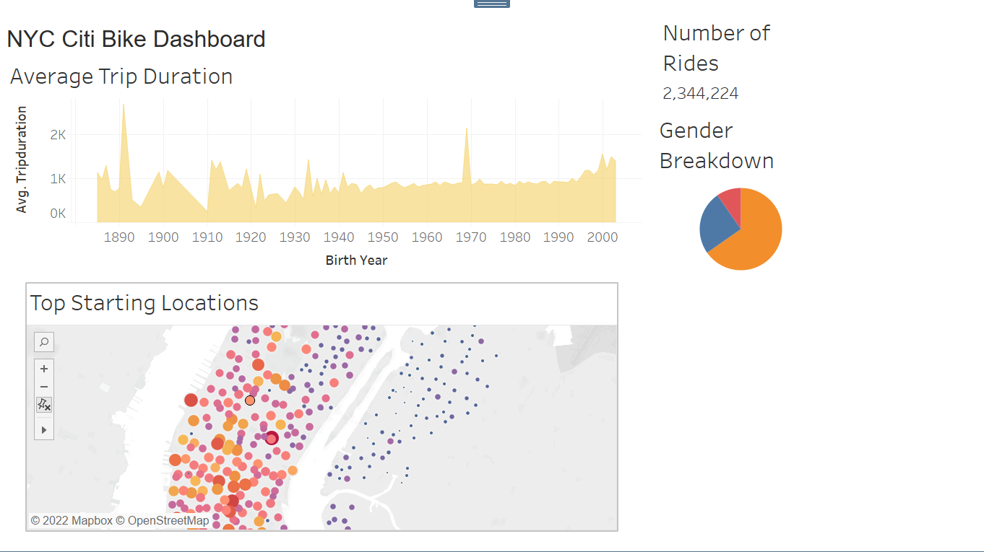Click the Average Trip Duration chart title
Viewport: 984px width, 552px height.
(x=121, y=76)
